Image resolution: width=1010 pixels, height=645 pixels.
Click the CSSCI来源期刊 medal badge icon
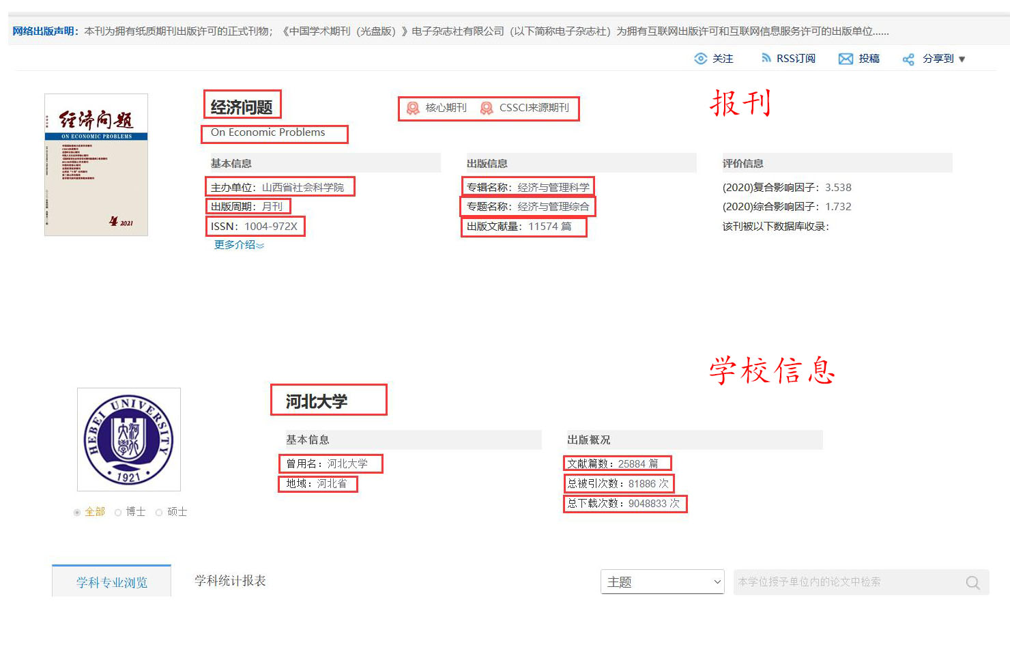pyautogui.click(x=487, y=108)
